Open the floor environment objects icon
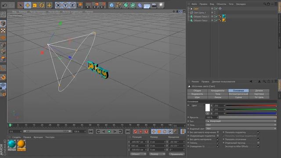This screenshot has width=281, height=158. (x=147, y=5)
